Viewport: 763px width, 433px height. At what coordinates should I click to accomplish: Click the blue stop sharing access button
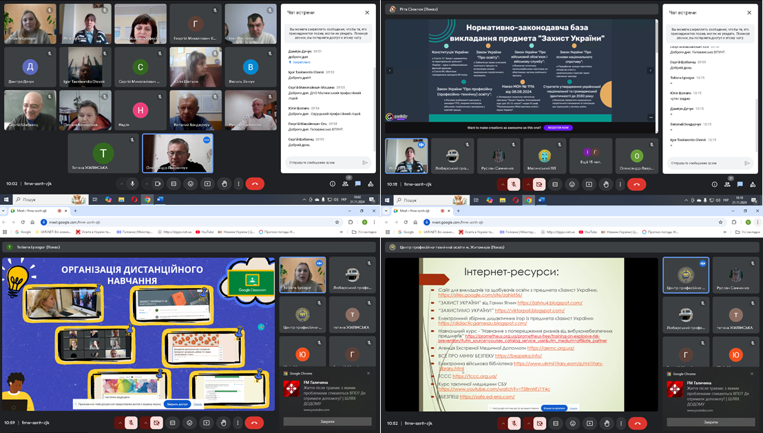[176, 404]
